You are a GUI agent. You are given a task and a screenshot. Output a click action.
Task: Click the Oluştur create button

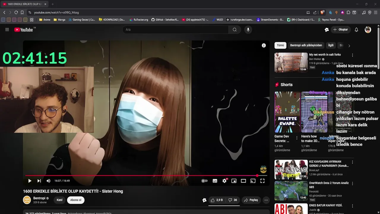click(340, 30)
